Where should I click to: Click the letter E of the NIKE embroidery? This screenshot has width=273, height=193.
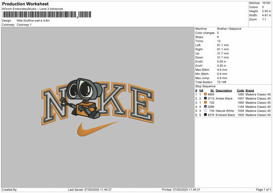pos(142,104)
